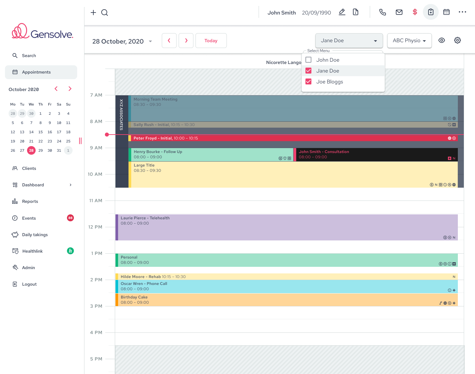Screen dimensions: 475x374
Task: Click the Today button
Action: click(211, 40)
